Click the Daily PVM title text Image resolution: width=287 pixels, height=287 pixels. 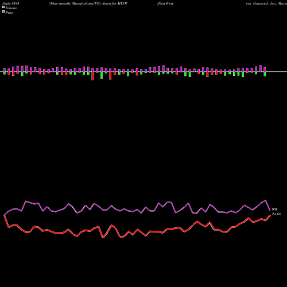[11, 3]
